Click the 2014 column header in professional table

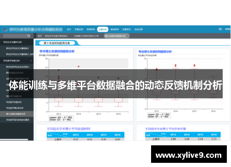pyautogui.click(x=187, y=135)
